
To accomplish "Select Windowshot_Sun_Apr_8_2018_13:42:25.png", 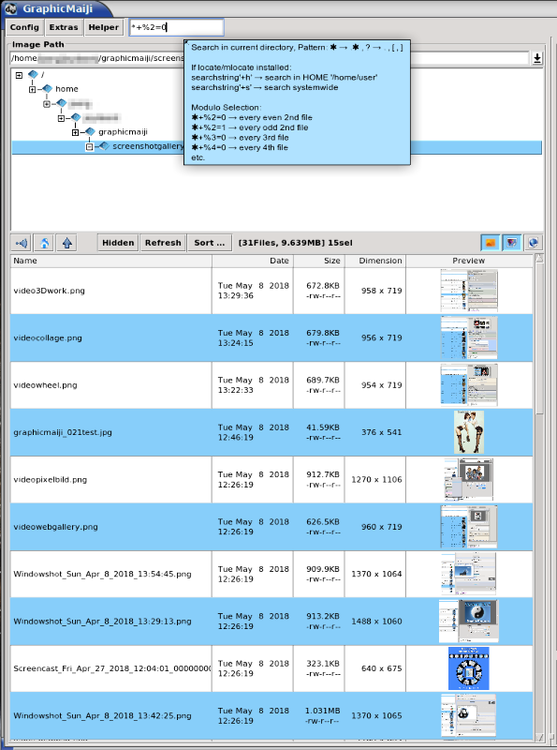I will pyautogui.click(x=271, y=715).
